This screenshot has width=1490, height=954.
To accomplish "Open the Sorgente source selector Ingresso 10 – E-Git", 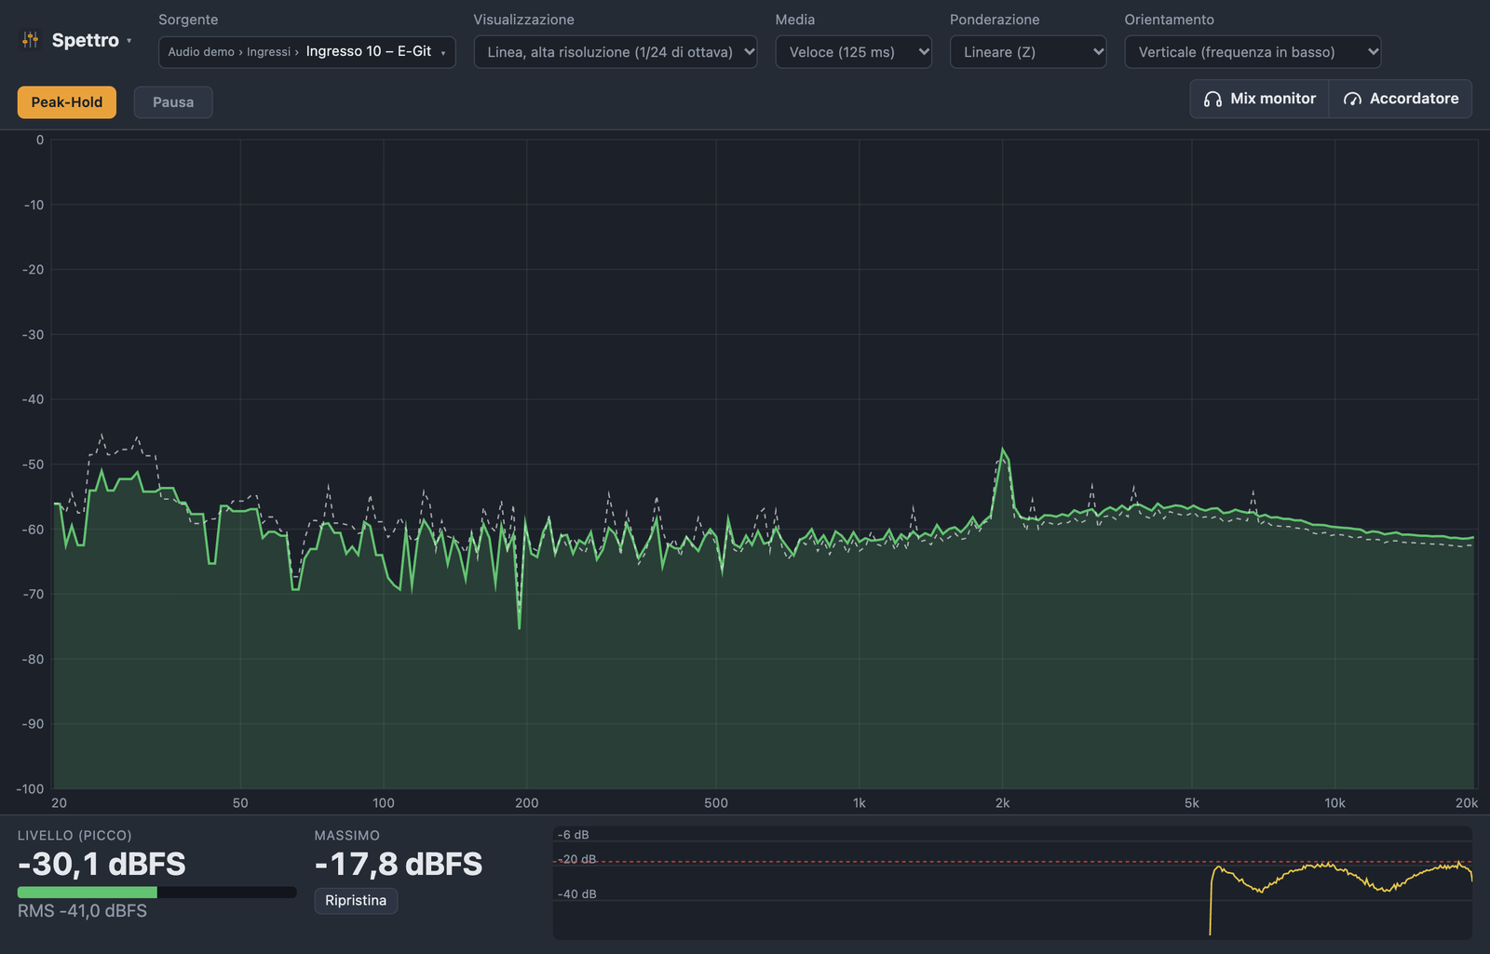I will click(x=306, y=52).
